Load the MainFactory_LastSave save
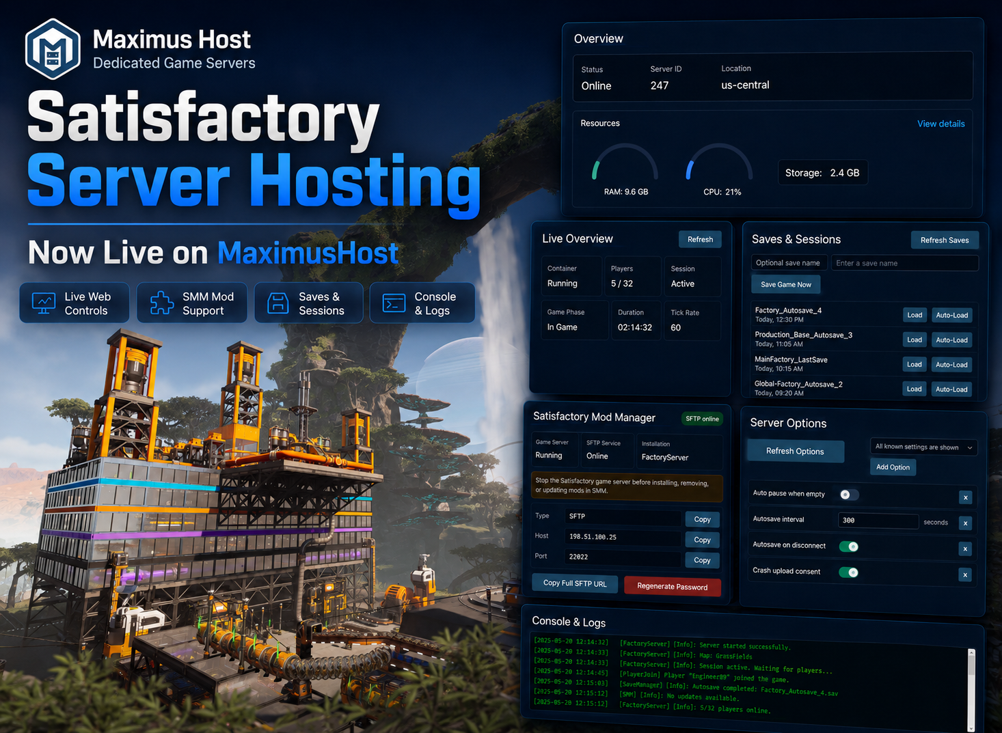This screenshot has height=733, width=1002. (915, 364)
